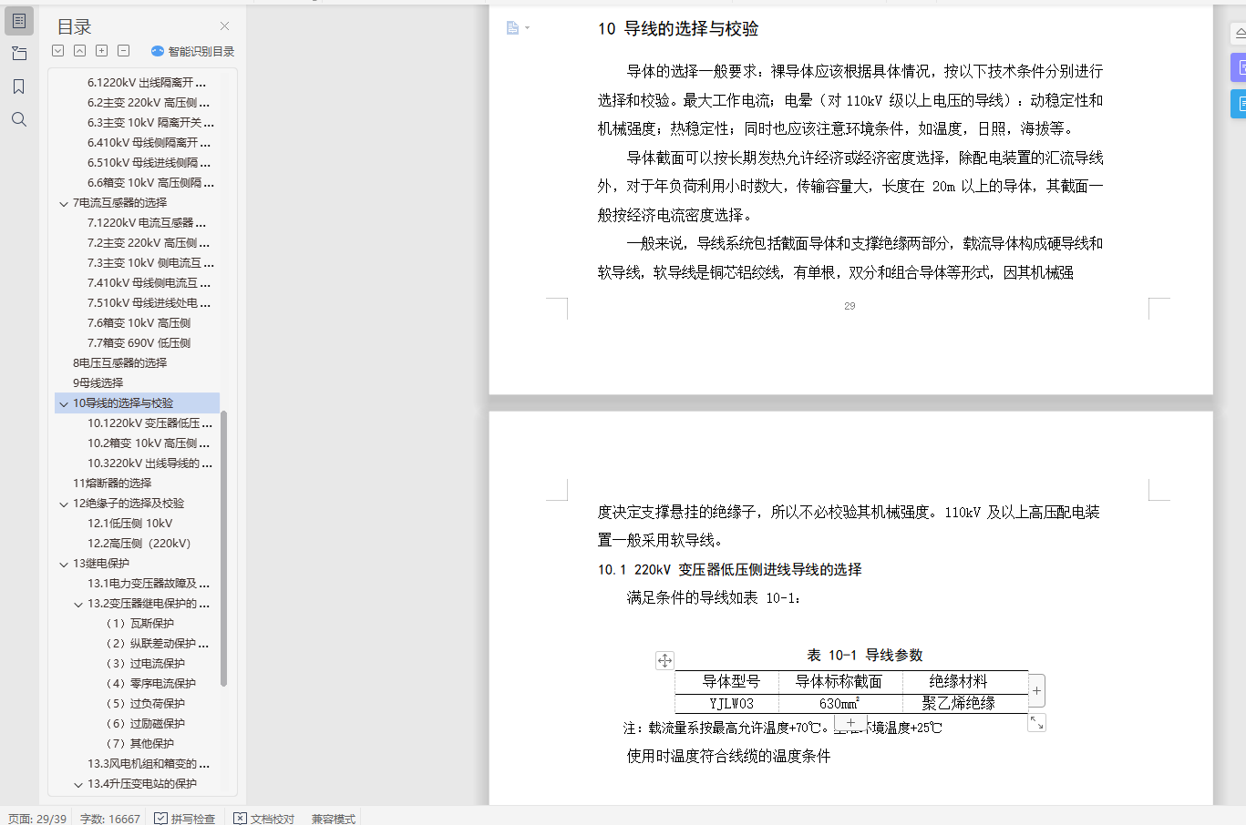Viewport: 1246px width, 825px height.
Task: Go to outline entry 8电压互感器的选择
Action: [x=120, y=362]
